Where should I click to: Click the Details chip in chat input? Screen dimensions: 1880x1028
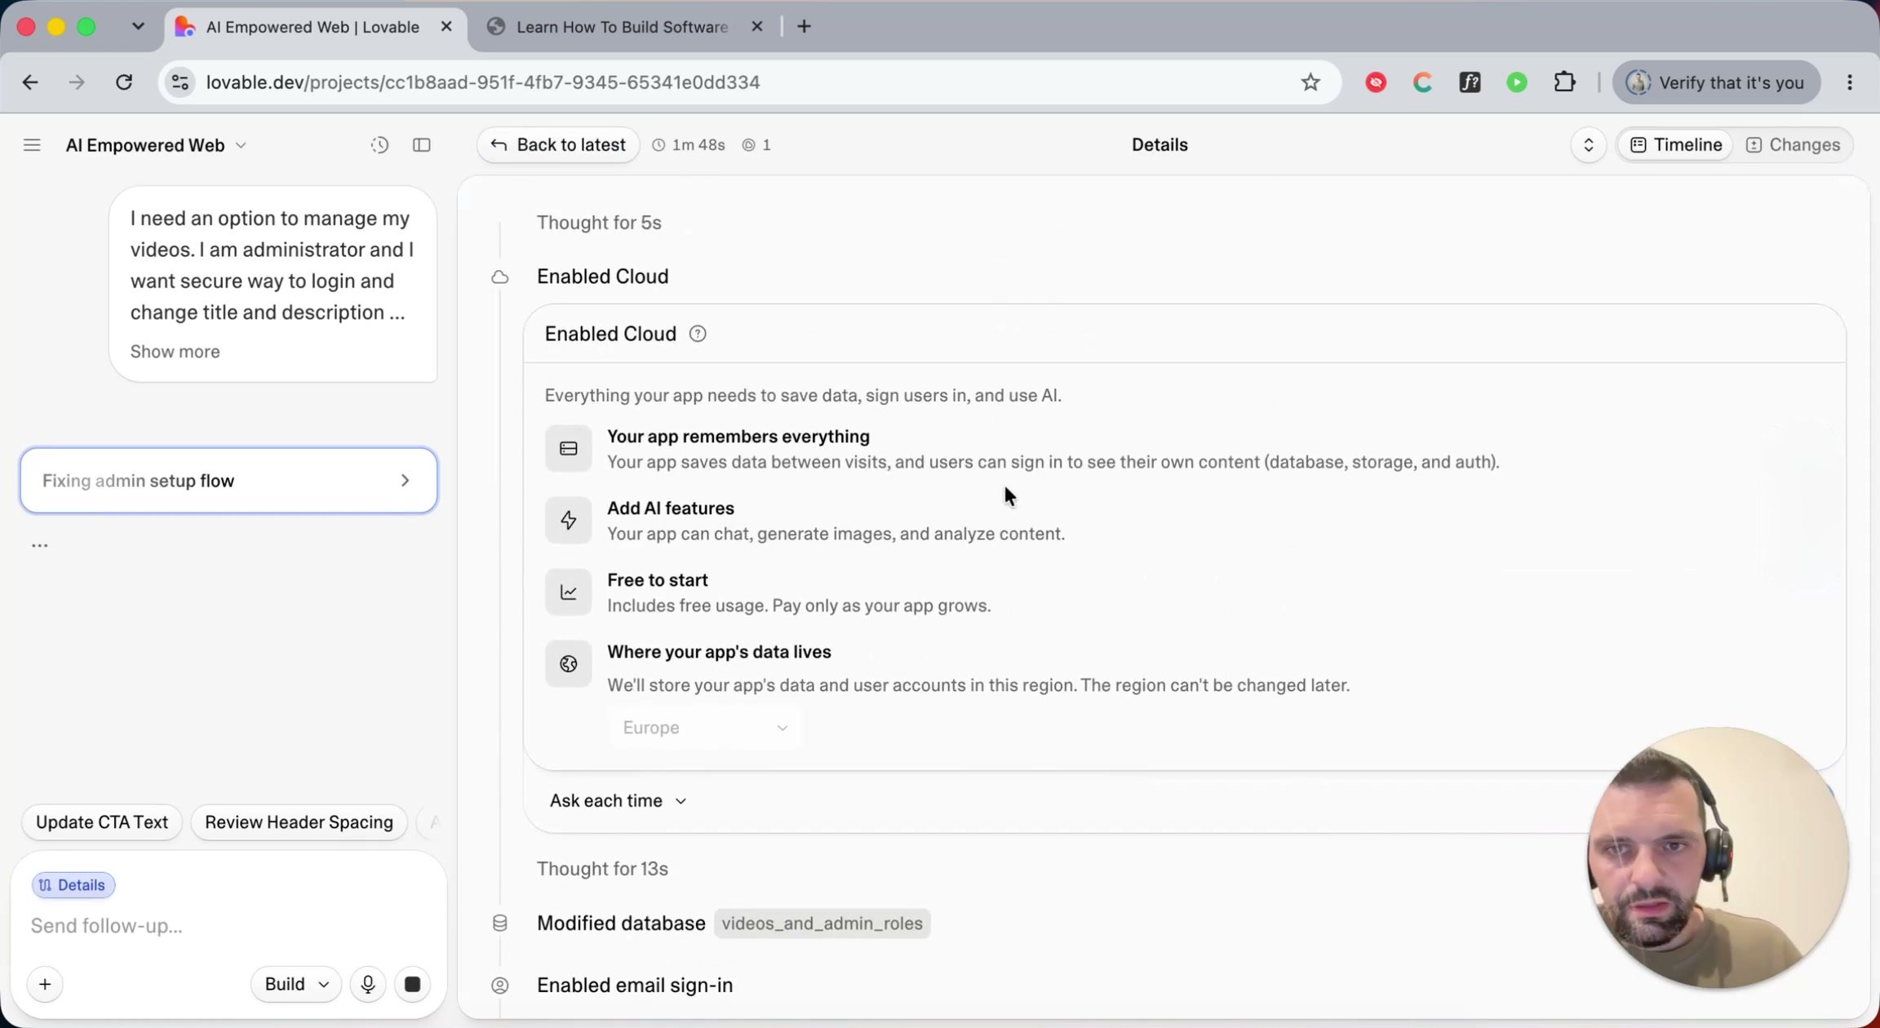[73, 885]
